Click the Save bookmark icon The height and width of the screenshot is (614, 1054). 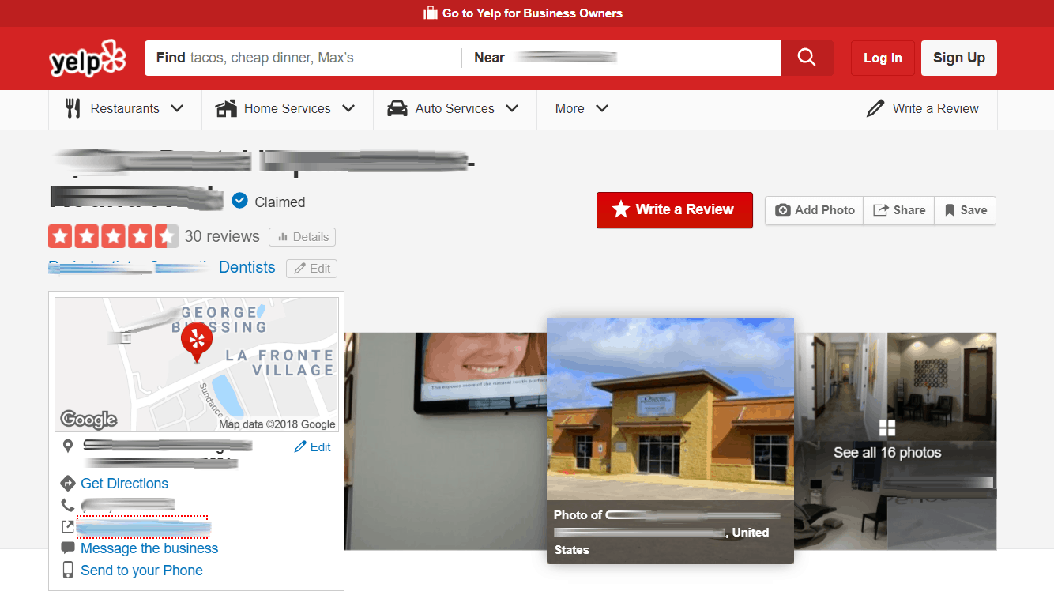click(950, 210)
